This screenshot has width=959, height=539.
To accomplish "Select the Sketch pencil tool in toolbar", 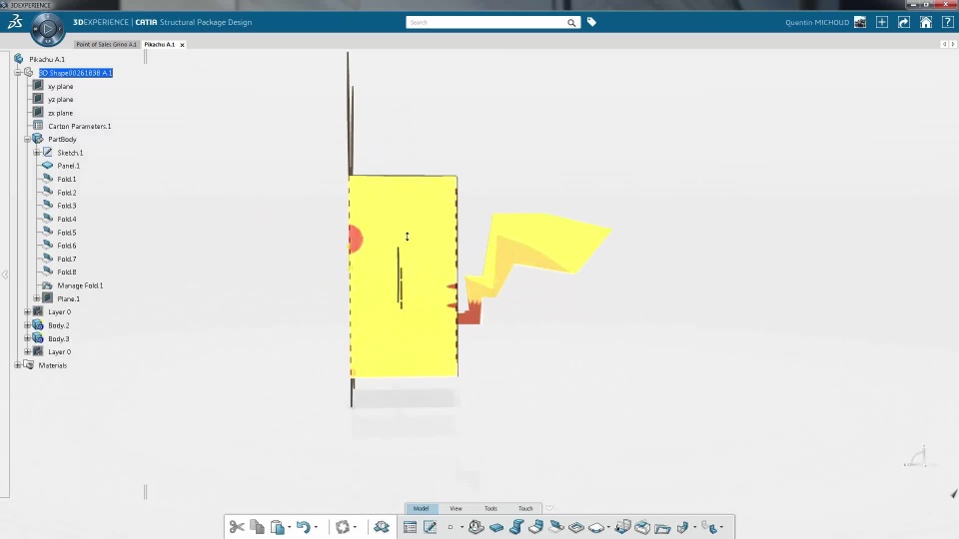I will [430, 527].
